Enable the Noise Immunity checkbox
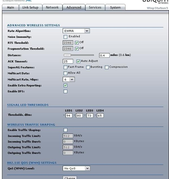Screen dimensions: 169x179 pyautogui.click(x=65, y=37)
